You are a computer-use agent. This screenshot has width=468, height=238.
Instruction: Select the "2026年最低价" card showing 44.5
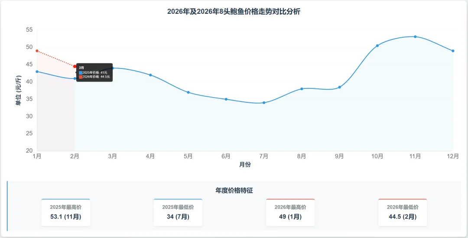[403, 212]
